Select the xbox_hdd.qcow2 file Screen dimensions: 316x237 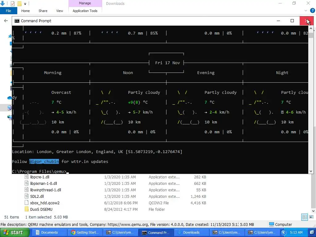tap(45, 203)
